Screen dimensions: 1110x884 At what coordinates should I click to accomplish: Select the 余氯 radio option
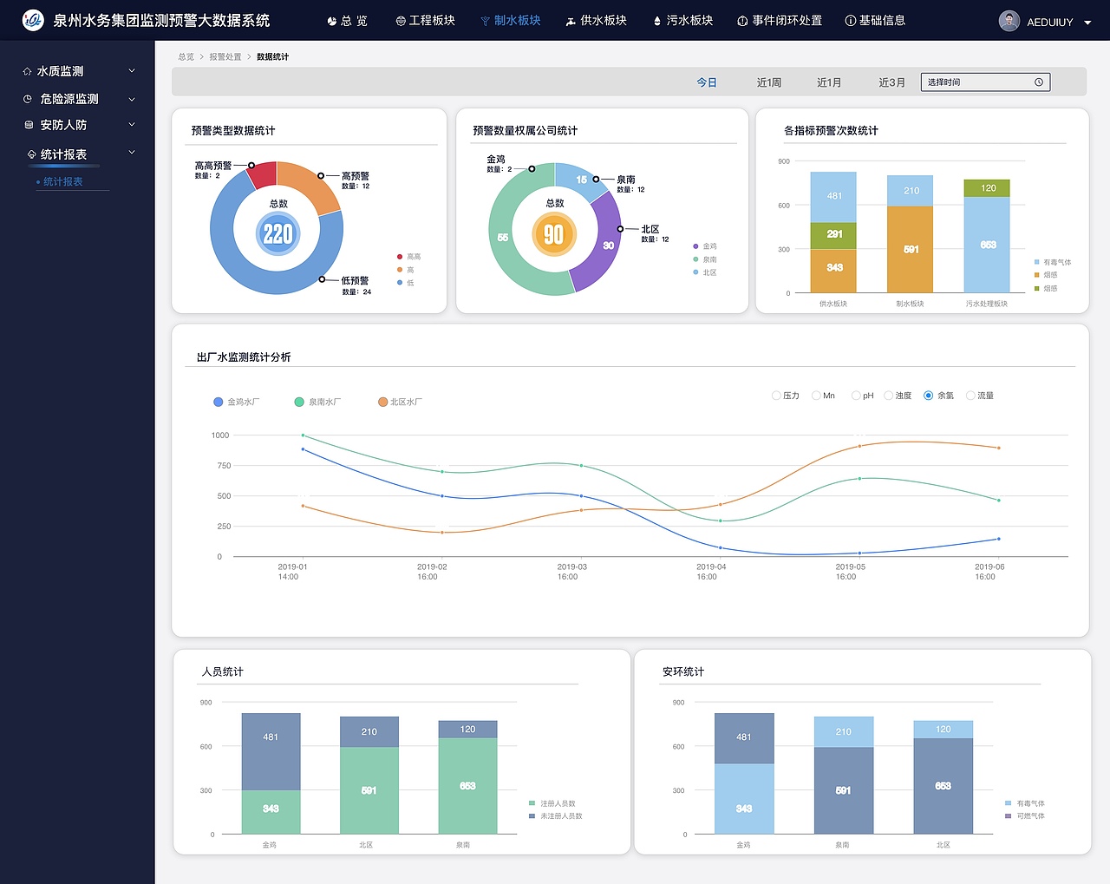tap(929, 396)
